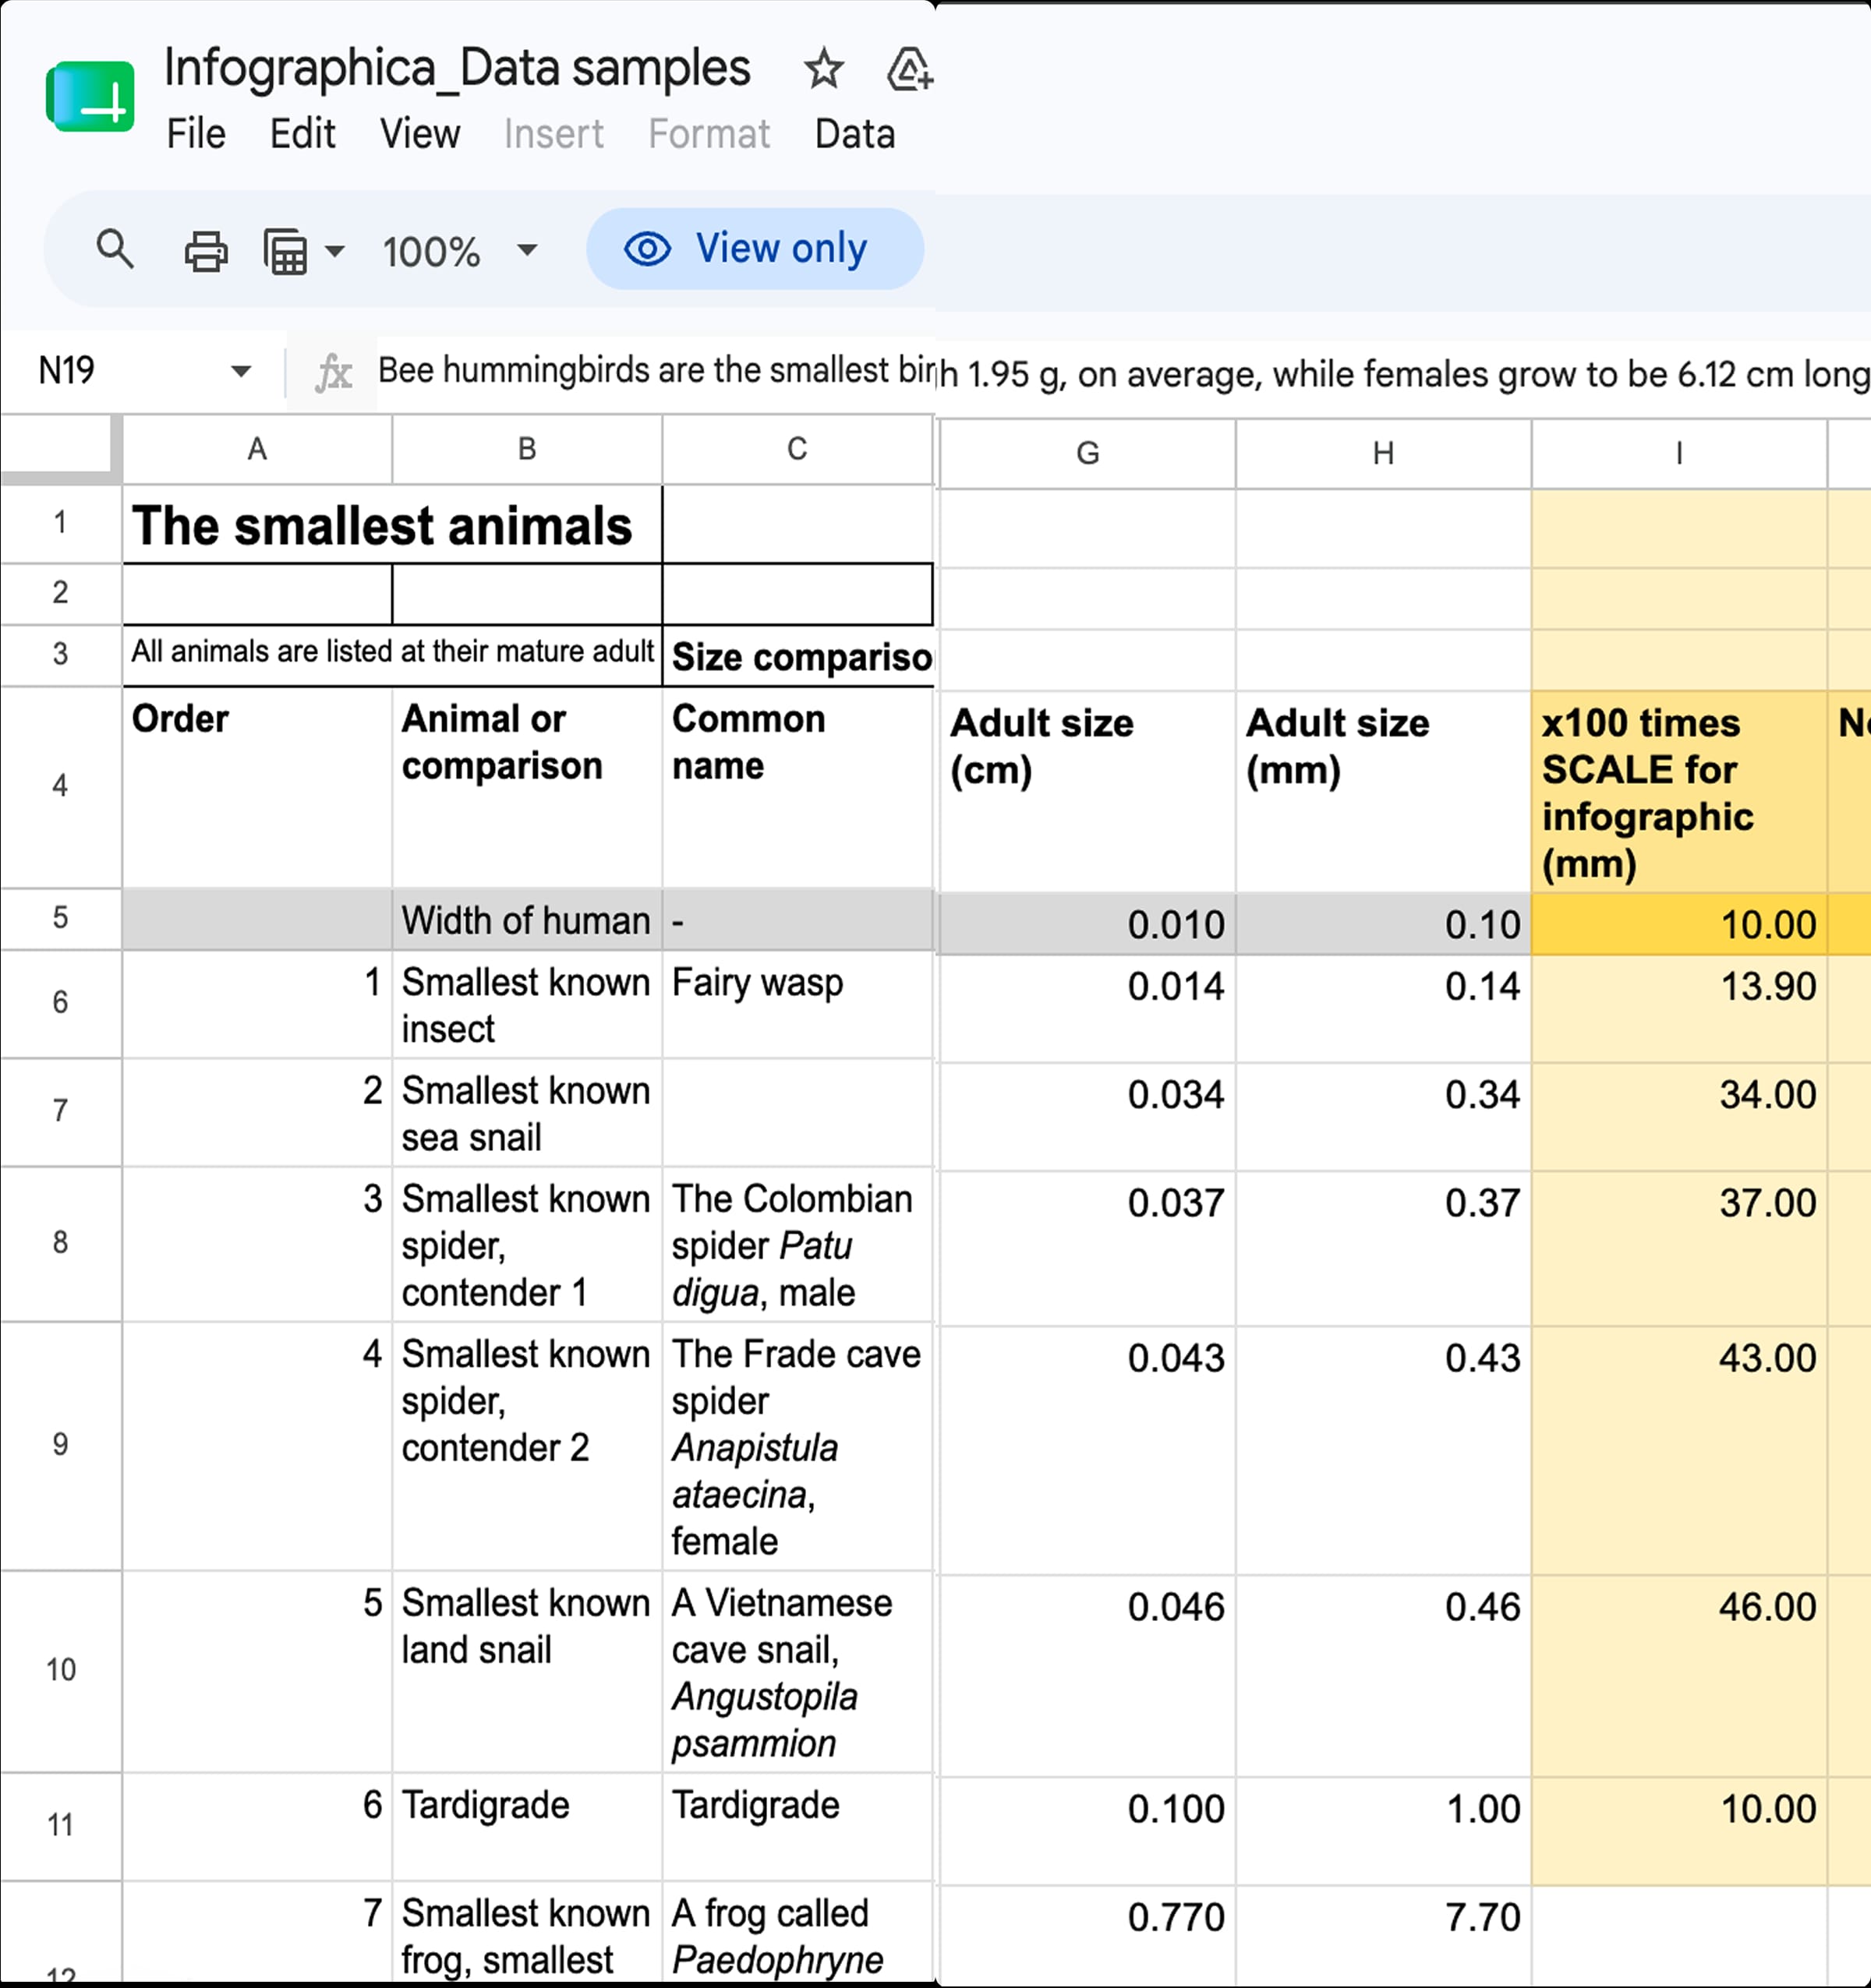Select row 5 header

(61, 918)
